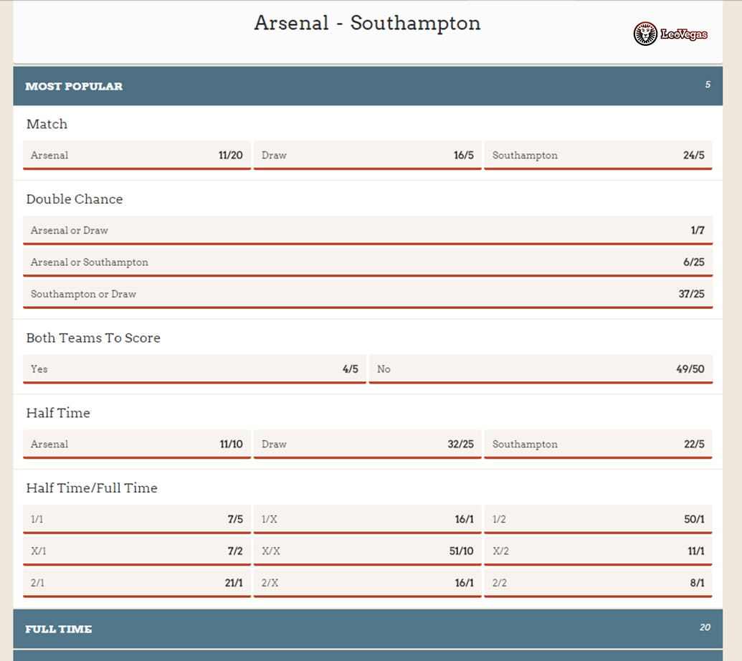Choose Both Teams To Score Yes 4/5

tap(194, 369)
